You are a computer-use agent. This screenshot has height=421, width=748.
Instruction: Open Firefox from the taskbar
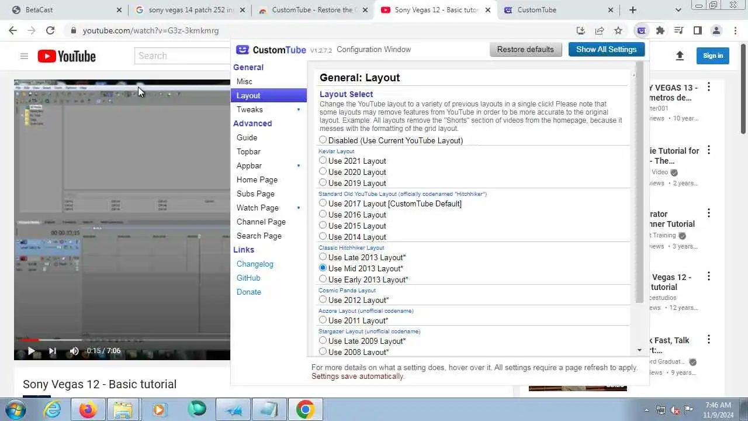click(88, 410)
